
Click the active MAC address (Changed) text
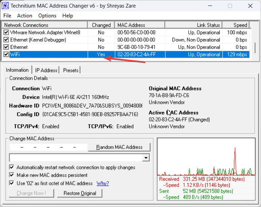point(179,120)
